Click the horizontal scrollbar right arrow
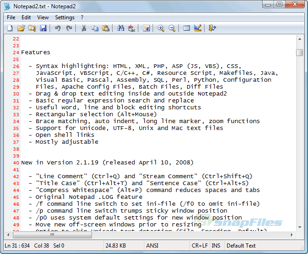This screenshot has height=254, width=308. coord(292,235)
